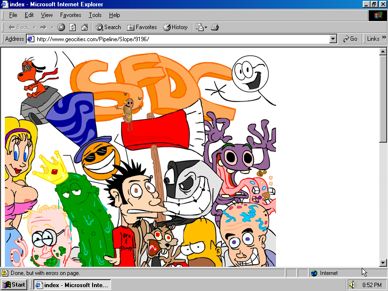The image size is (388, 291).
Task: Click the vertical scrollbar thumb
Action: (x=383, y=99)
